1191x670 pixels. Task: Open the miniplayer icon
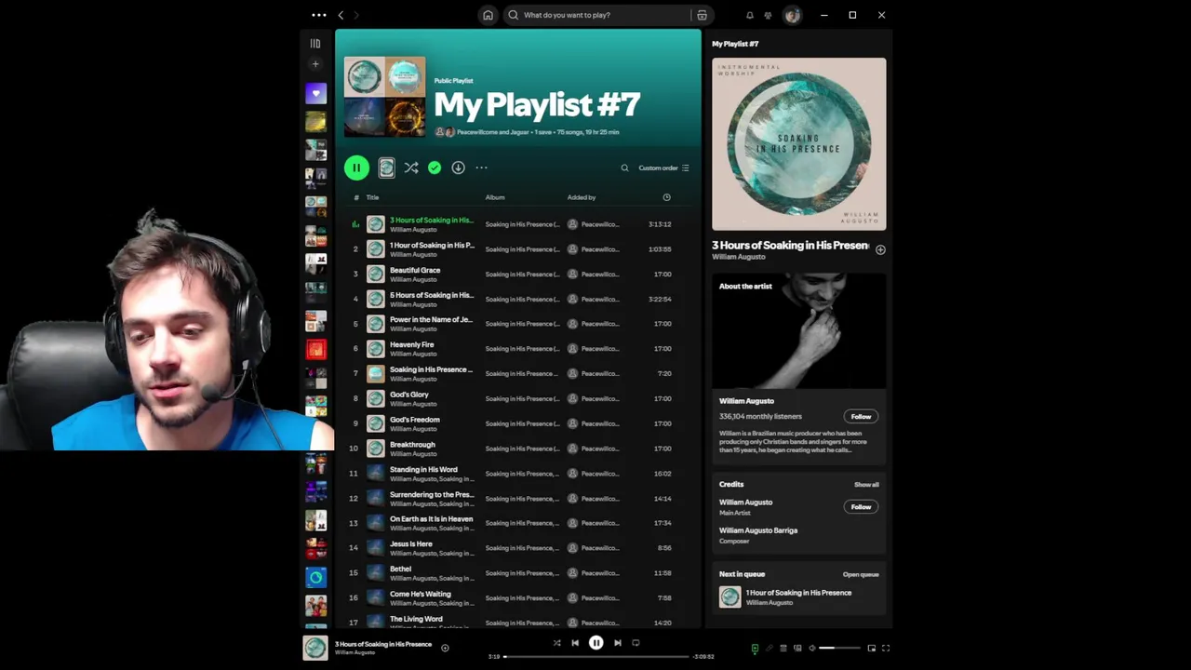pos(872,649)
